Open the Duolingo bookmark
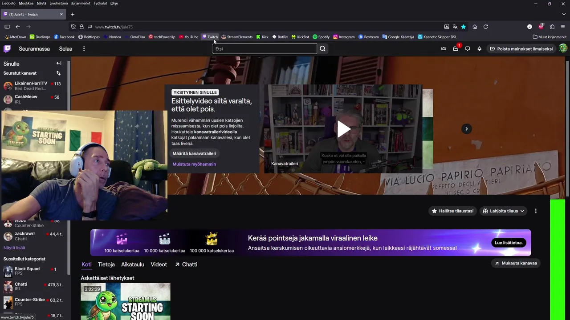The image size is (570, 320). [x=40, y=37]
